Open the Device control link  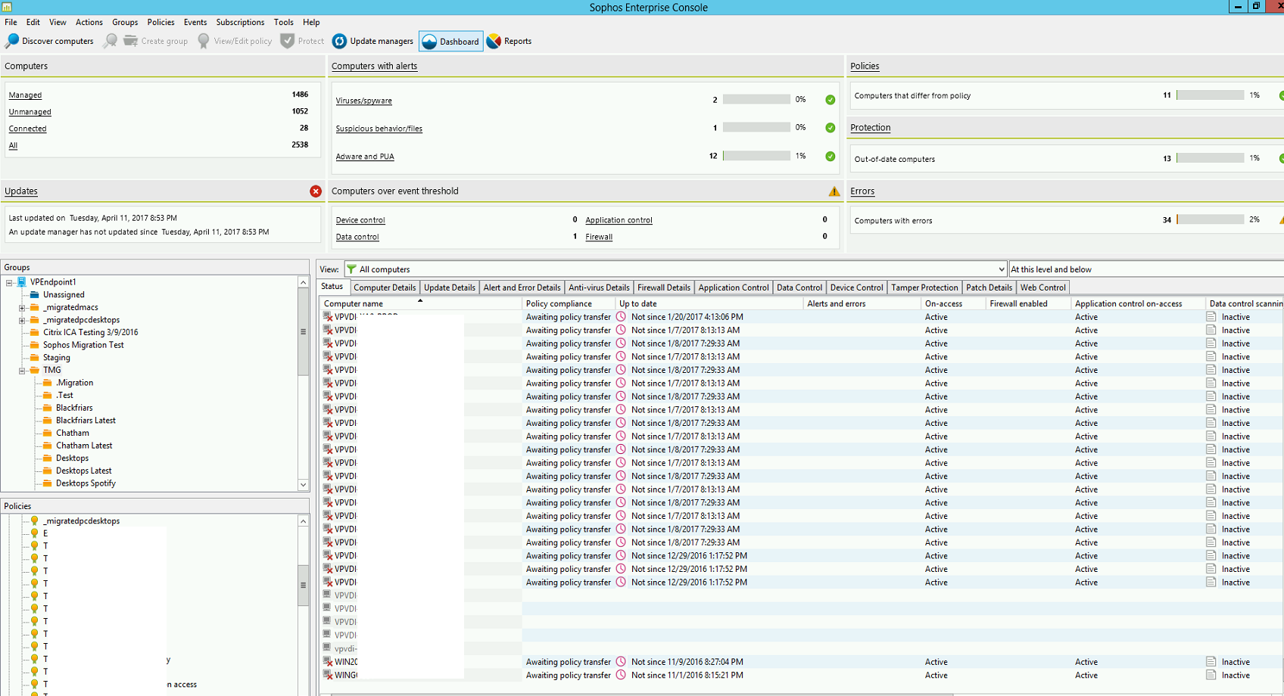360,220
